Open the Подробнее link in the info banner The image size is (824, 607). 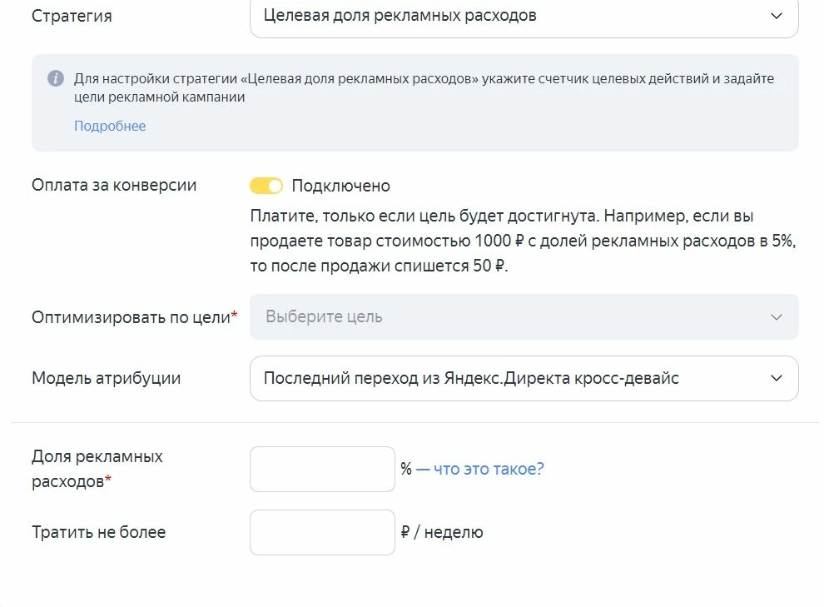click(110, 126)
